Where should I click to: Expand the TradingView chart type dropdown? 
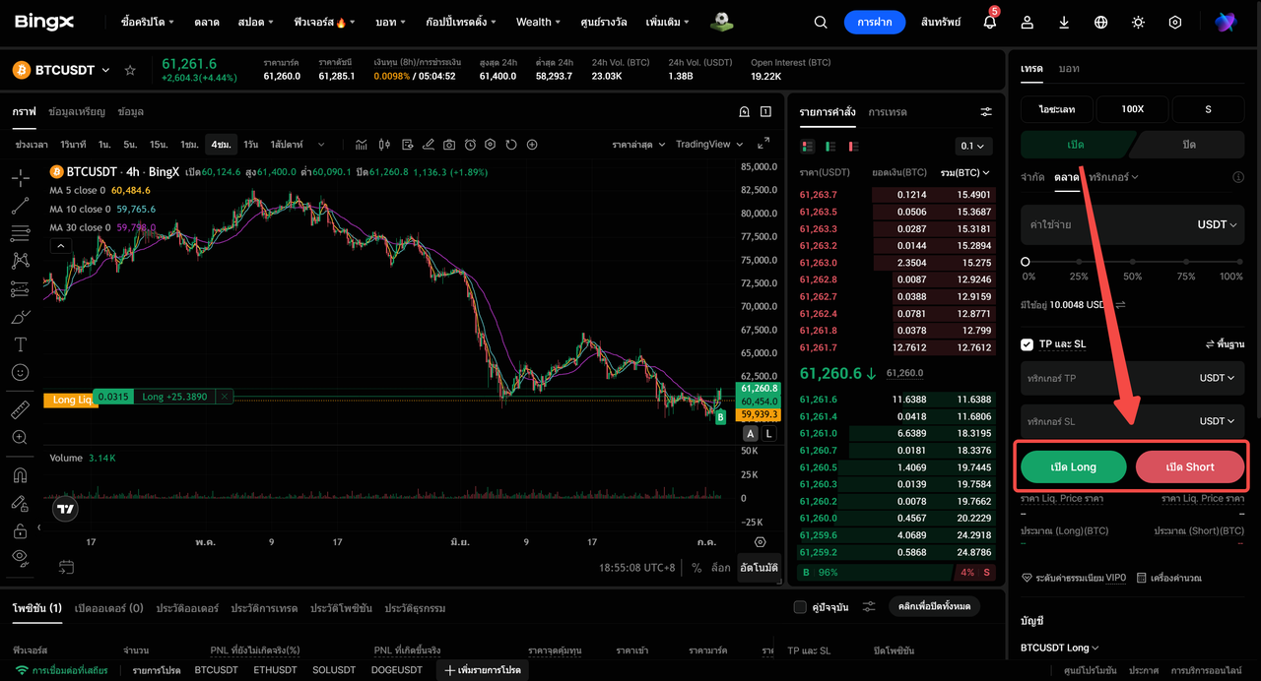708,144
